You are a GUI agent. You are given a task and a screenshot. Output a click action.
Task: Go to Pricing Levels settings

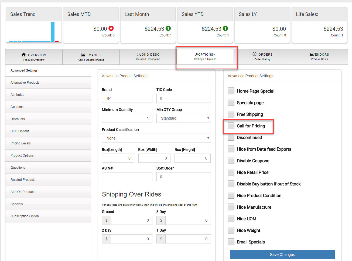20,143
